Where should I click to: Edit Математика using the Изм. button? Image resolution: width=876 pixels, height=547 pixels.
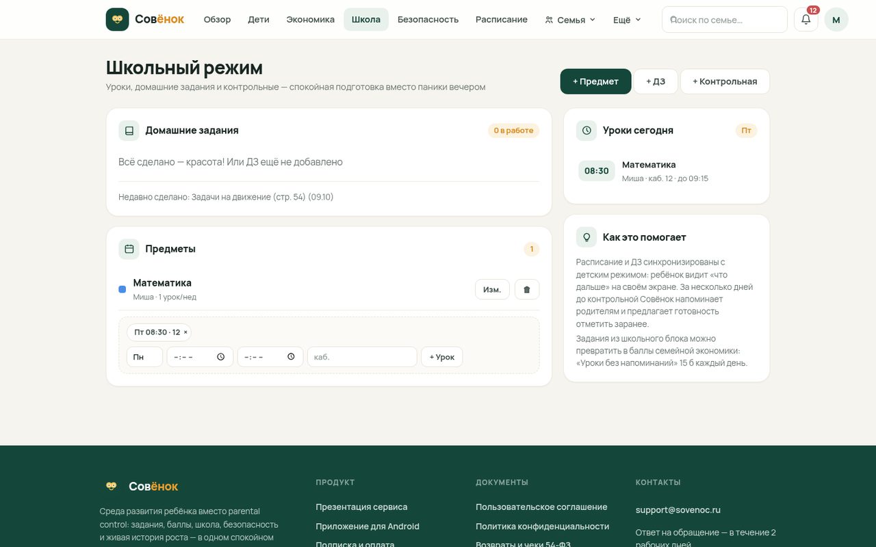tap(492, 289)
